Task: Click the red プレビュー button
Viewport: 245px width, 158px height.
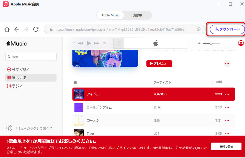Action: tap(159, 63)
